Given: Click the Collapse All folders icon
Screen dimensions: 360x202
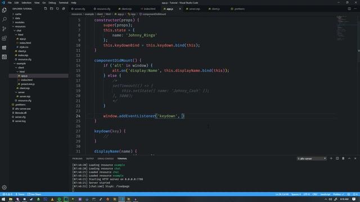Looking at the screenshot, I should coord(64,9).
